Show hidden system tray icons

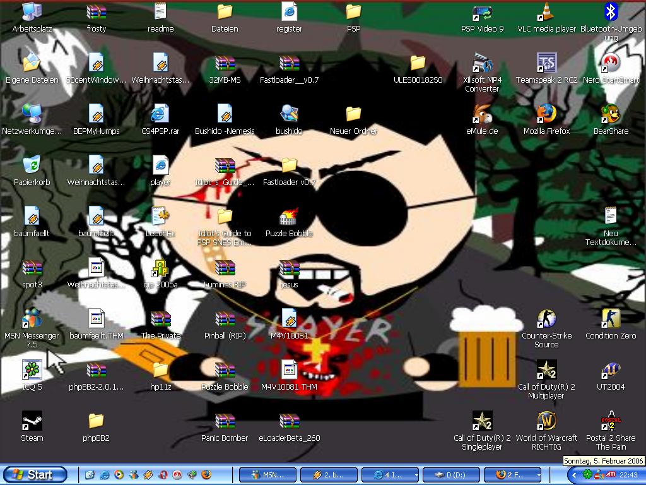(x=574, y=475)
